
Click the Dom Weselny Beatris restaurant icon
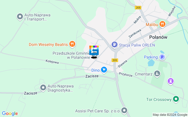click(72, 44)
